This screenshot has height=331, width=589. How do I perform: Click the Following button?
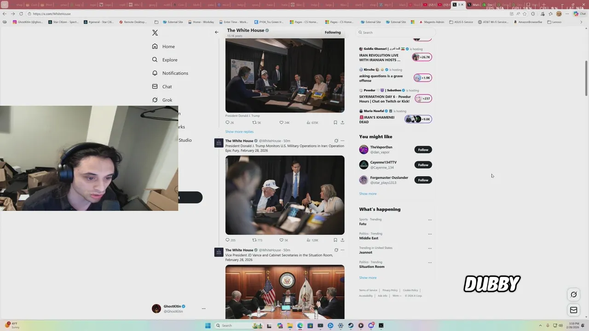coord(333,32)
